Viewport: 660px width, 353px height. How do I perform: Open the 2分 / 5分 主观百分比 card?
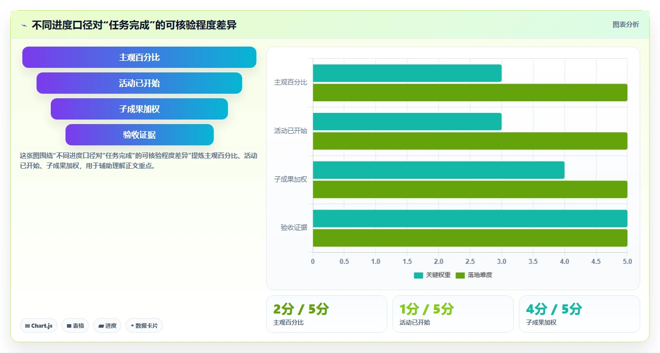point(326,314)
